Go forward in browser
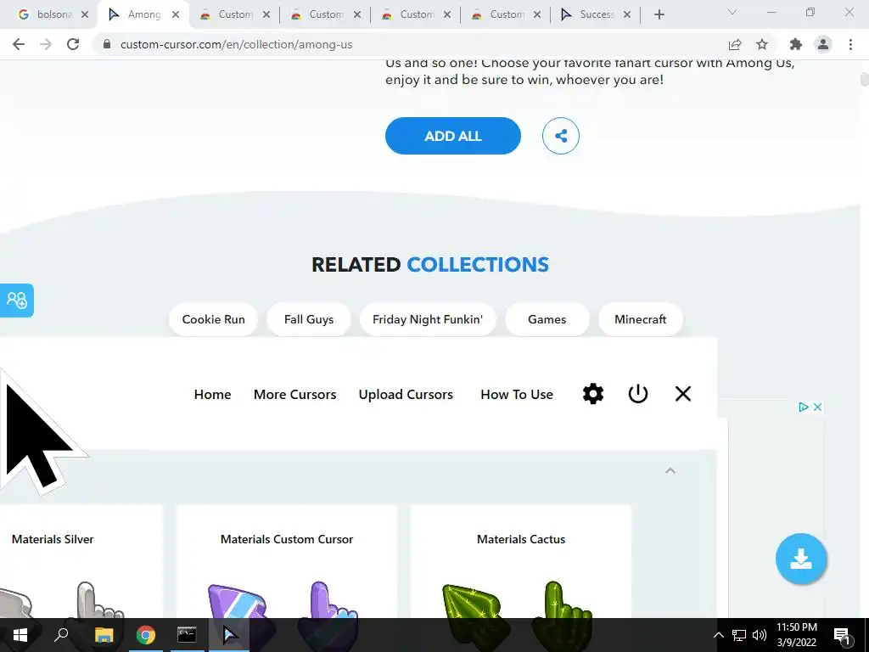This screenshot has height=652, width=869. coord(46,44)
